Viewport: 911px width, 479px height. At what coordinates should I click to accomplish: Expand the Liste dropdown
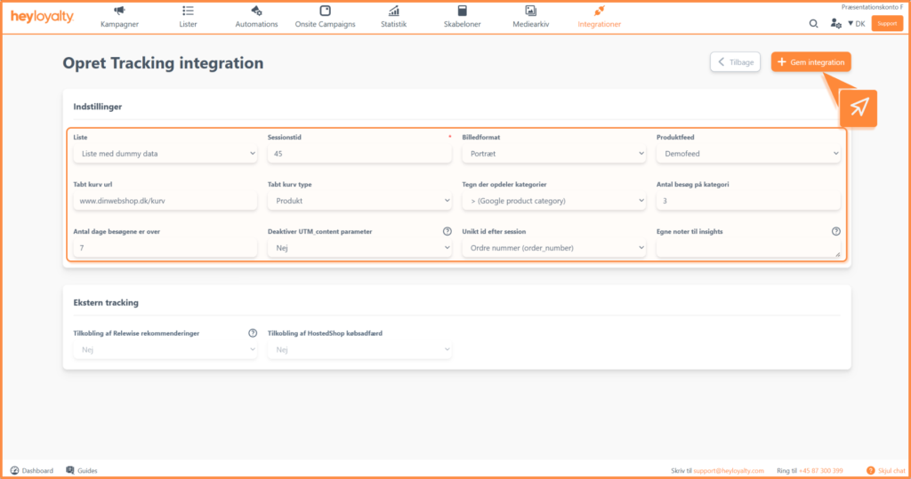pyautogui.click(x=165, y=154)
